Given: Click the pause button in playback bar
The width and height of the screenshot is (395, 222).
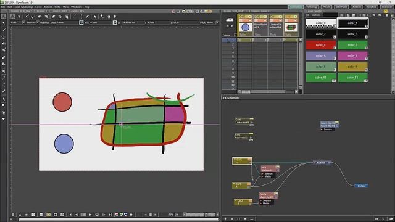Looking at the screenshot, I should point(83,215).
